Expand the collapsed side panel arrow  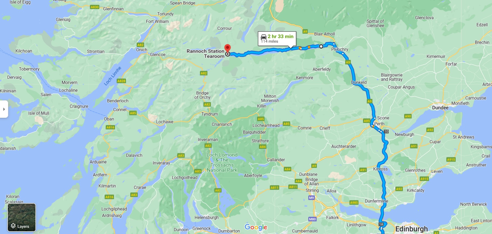4,109
